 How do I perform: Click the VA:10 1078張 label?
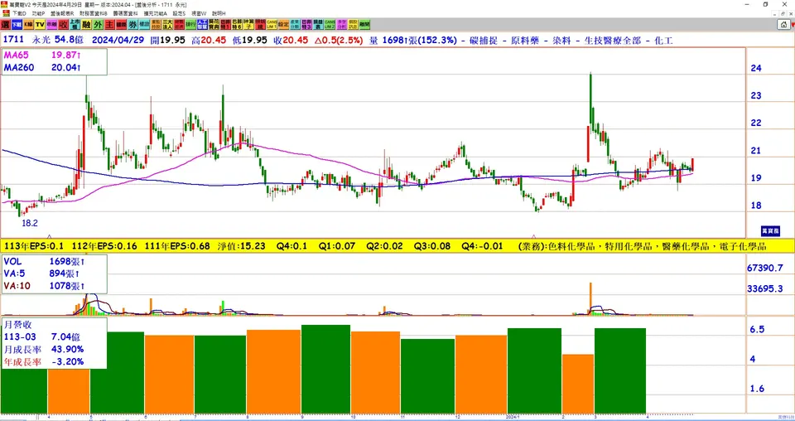pyautogui.click(x=45, y=286)
